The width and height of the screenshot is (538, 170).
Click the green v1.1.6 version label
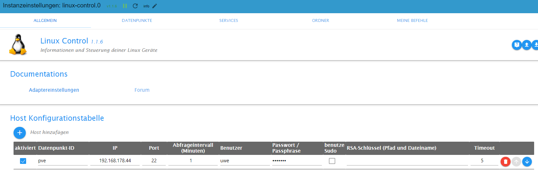112,6
